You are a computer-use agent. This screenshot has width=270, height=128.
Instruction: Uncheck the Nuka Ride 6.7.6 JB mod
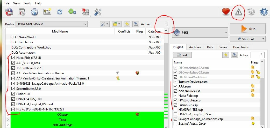pyautogui.click(x=13, y=58)
